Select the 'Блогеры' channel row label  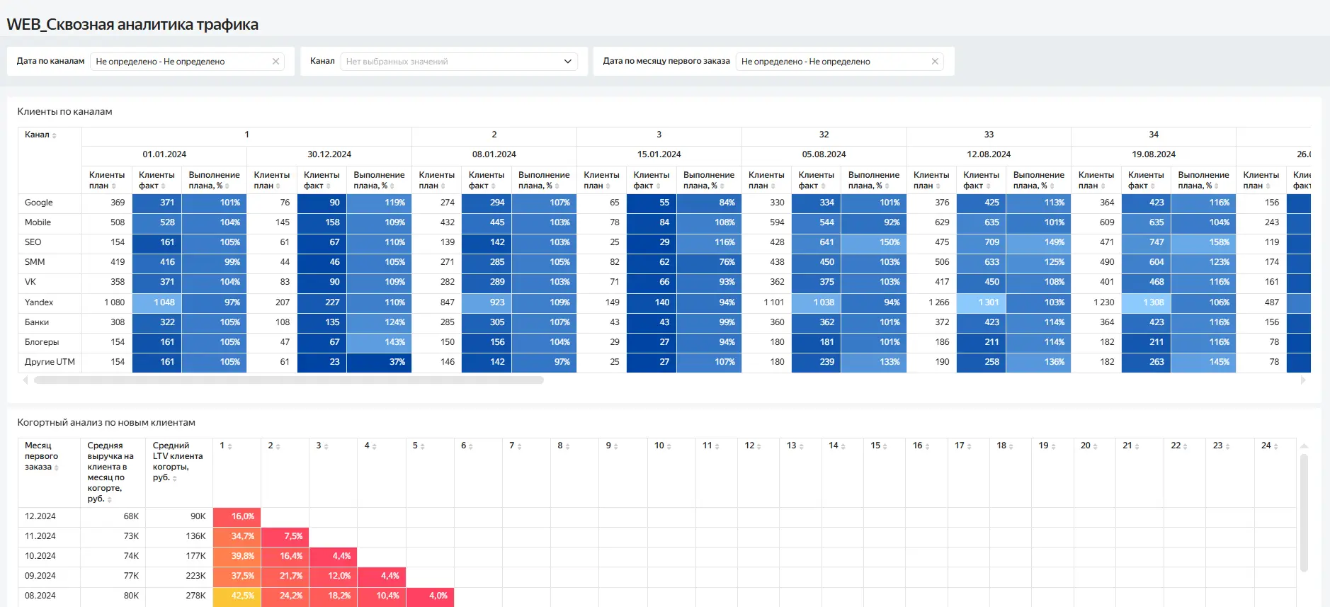click(x=42, y=342)
